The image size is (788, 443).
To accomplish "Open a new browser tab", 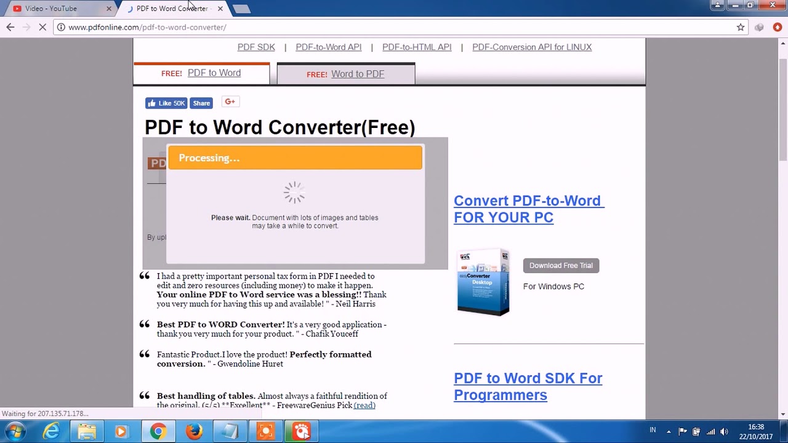I will pos(242,9).
